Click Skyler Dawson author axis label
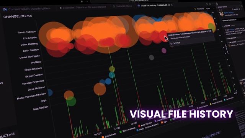Image resolution: width=245 pixels, height=138 pixels. coord(34,76)
